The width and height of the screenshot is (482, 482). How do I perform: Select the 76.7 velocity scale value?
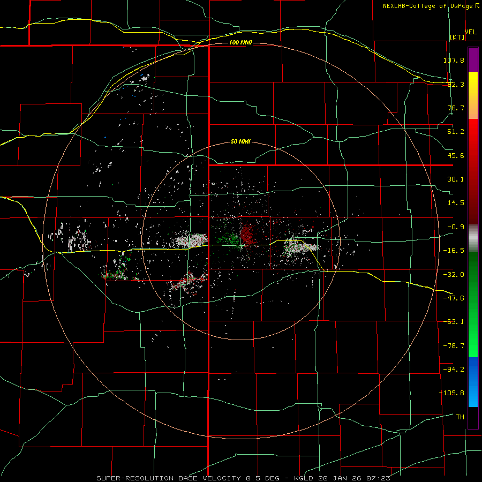pyautogui.click(x=456, y=108)
